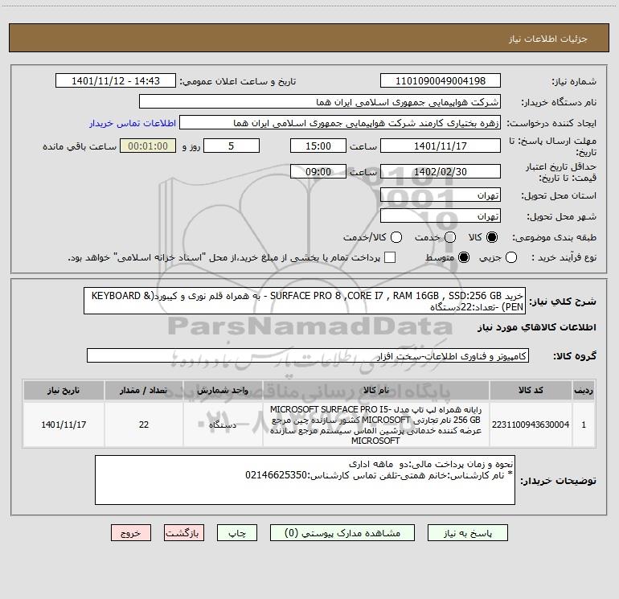Click the کد کالا column header
The width and height of the screenshot is (619, 599).
(x=531, y=390)
